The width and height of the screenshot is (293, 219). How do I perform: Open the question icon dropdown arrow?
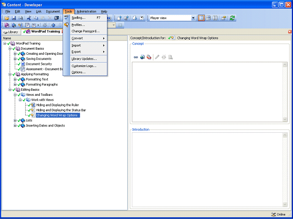pyautogui.click(x=38, y=25)
